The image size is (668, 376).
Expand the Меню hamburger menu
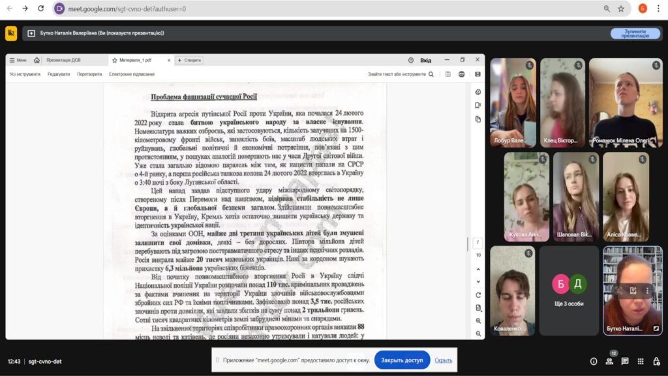18,60
